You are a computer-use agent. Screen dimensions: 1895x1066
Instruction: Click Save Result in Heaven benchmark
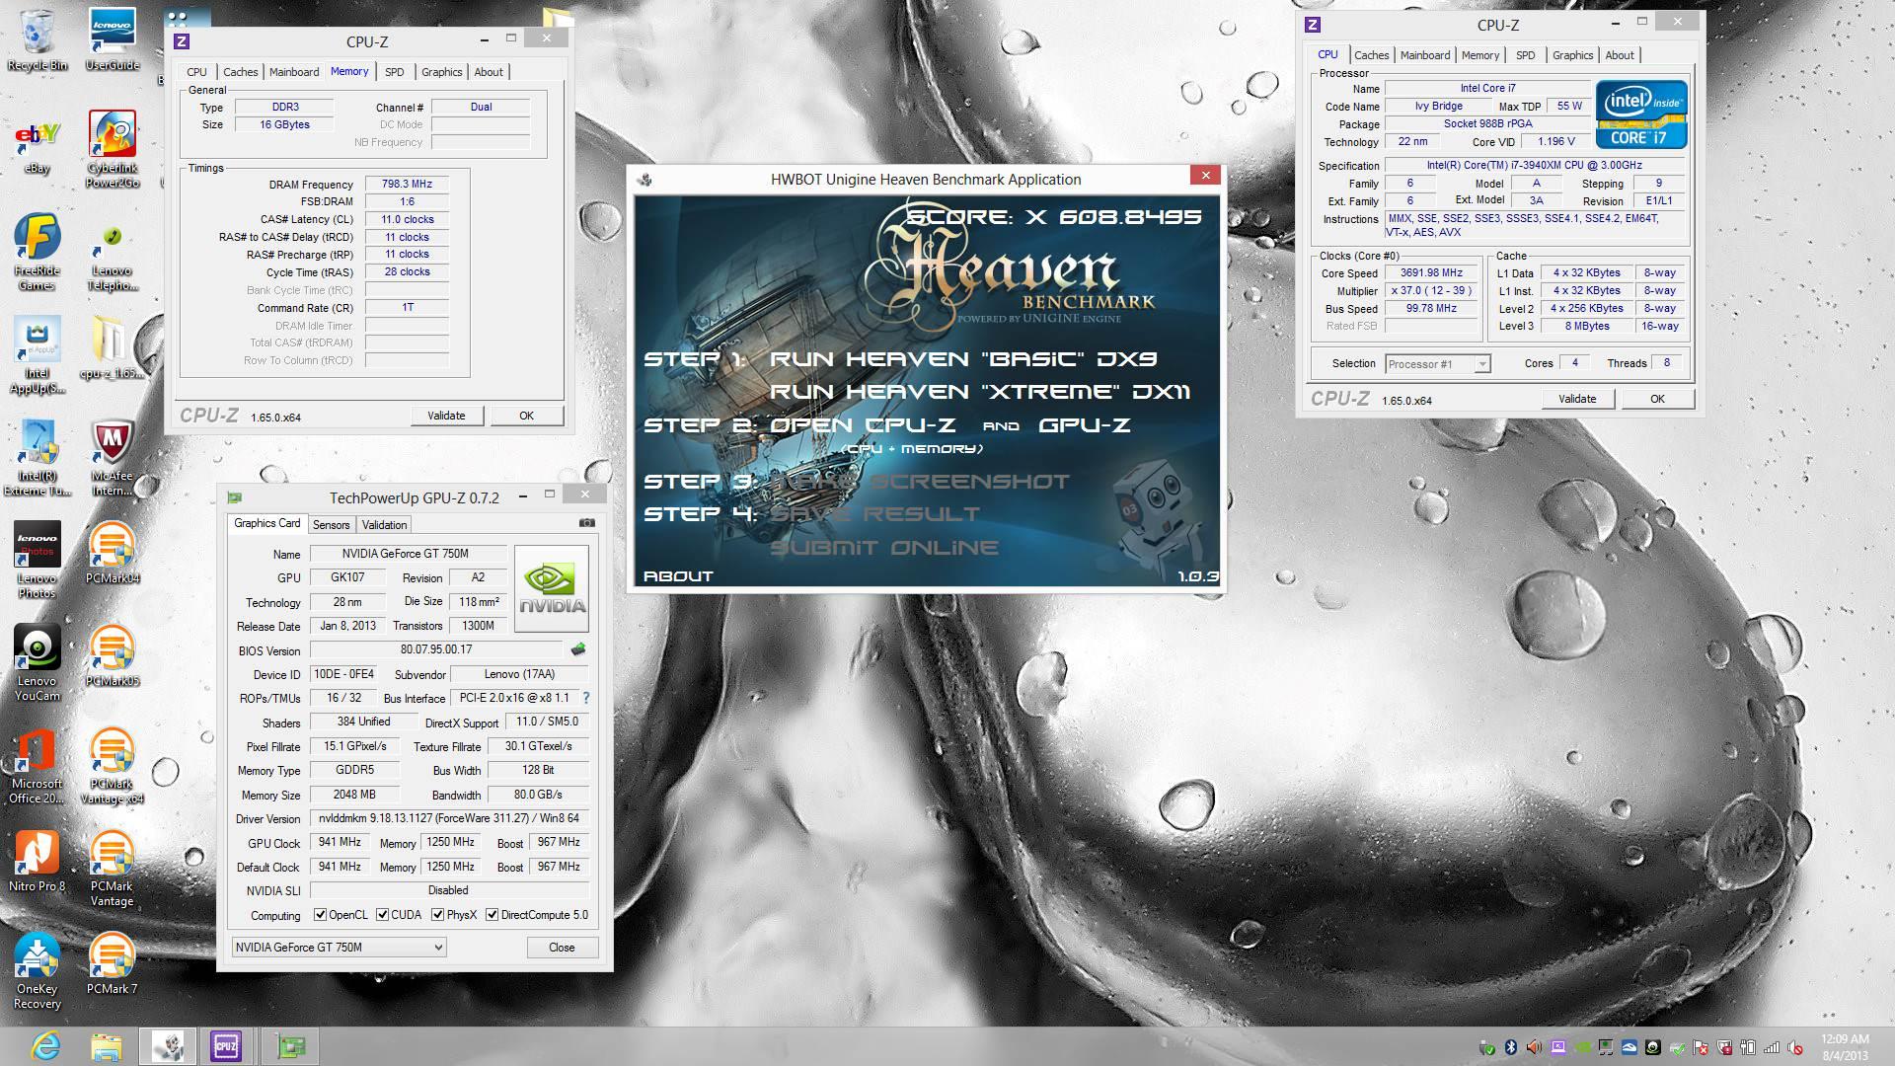(875, 514)
